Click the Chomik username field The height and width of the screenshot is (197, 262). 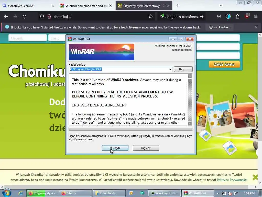point(28,38)
